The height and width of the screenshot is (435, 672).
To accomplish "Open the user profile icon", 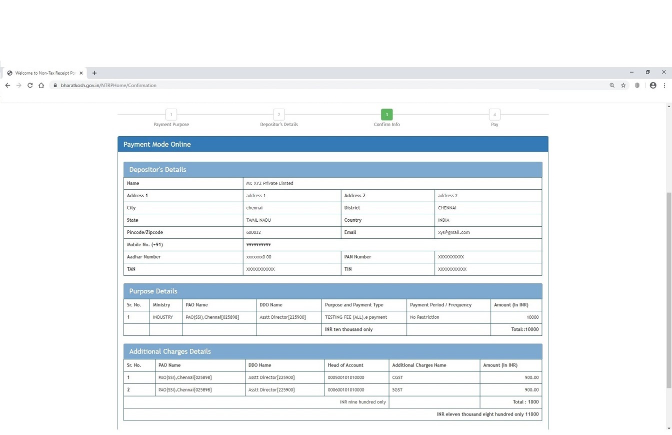I will pos(652,86).
